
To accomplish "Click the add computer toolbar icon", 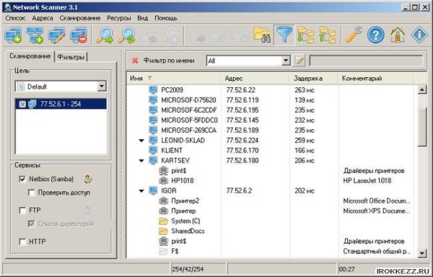I will [x=13, y=35].
